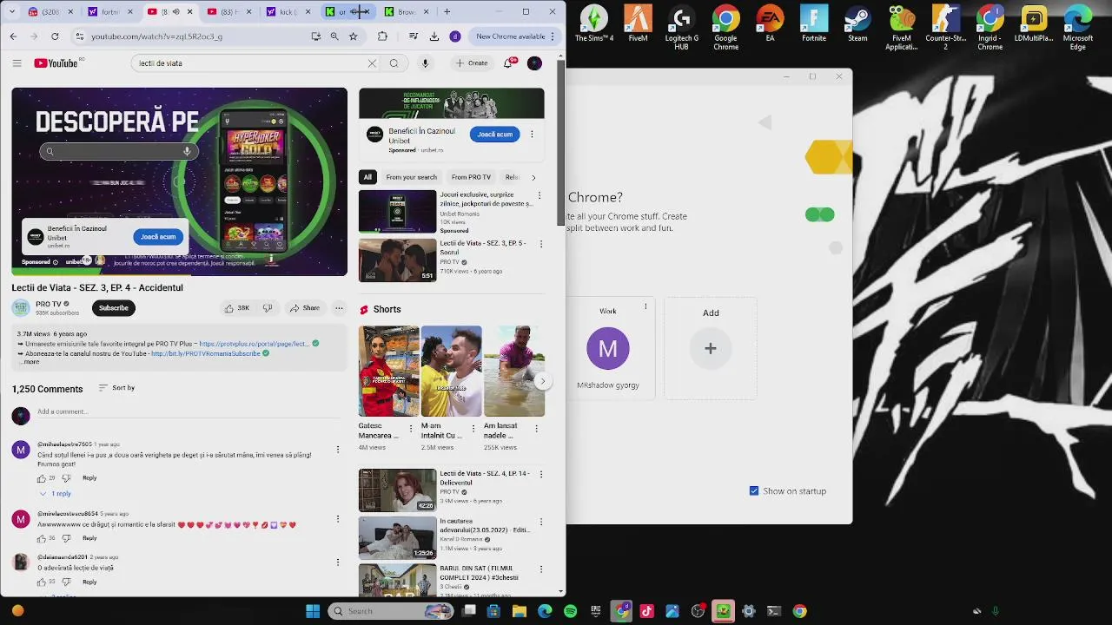Viewport: 1112px width, 625px height.
Task: Open the page zoom magnifier icon
Action: [334, 36]
